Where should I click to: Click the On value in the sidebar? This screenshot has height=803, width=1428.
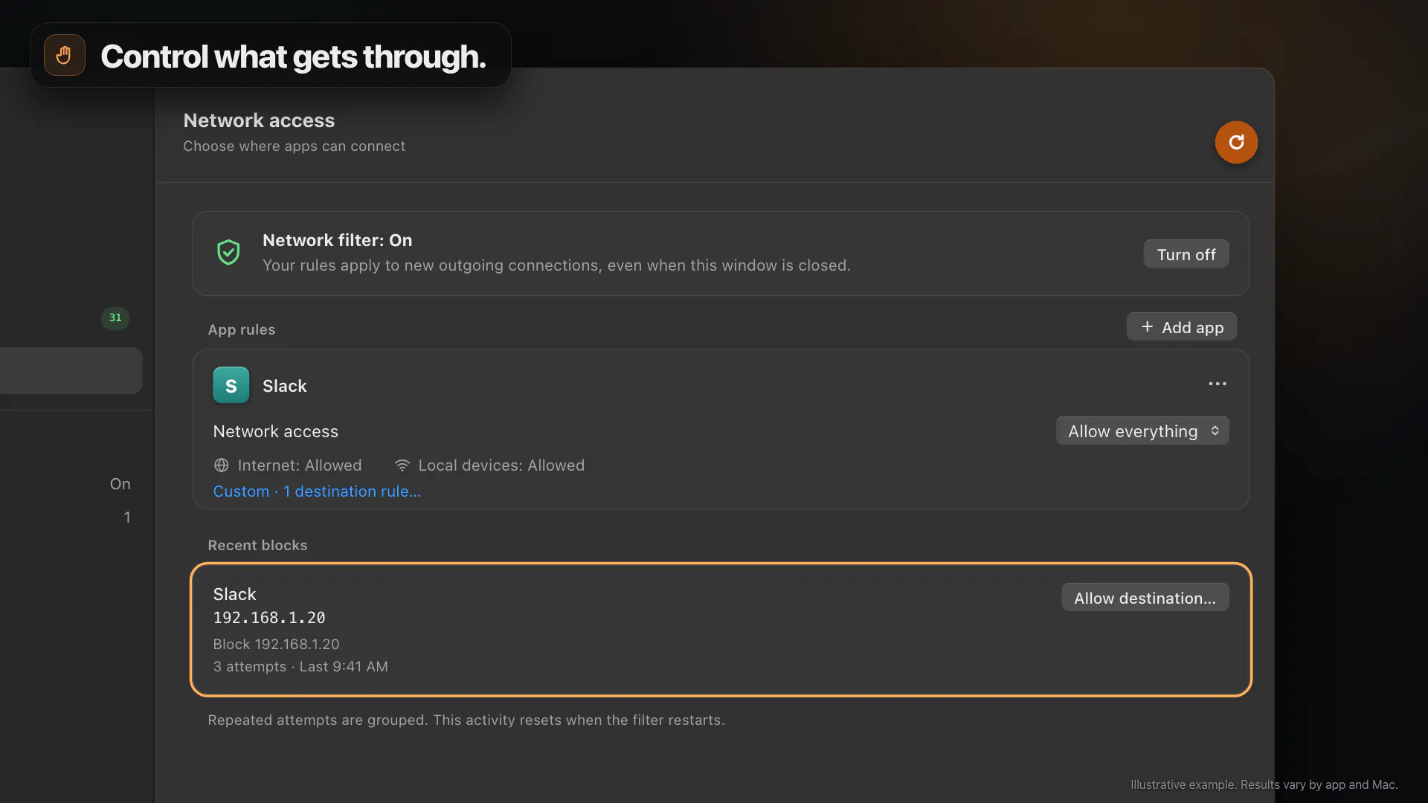[x=120, y=484]
